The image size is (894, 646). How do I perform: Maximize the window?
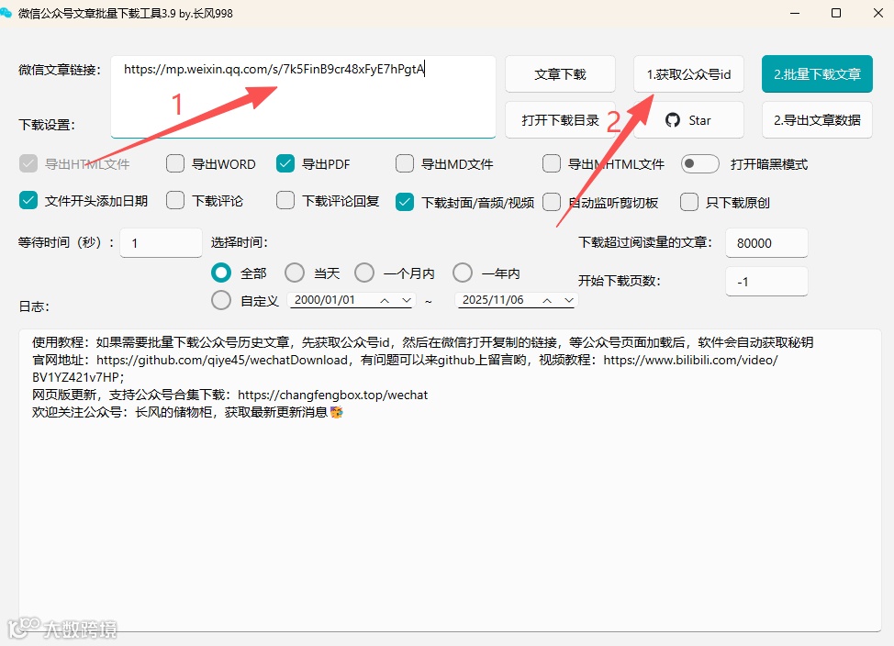(x=836, y=13)
